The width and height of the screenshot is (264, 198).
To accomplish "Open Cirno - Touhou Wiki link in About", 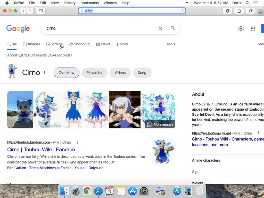I will [228, 142].
